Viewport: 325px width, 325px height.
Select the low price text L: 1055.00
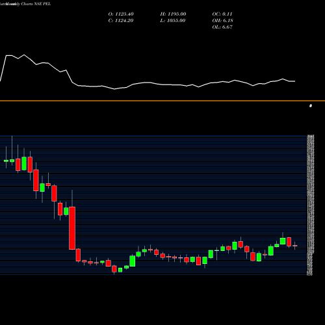(x=173, y=21)
